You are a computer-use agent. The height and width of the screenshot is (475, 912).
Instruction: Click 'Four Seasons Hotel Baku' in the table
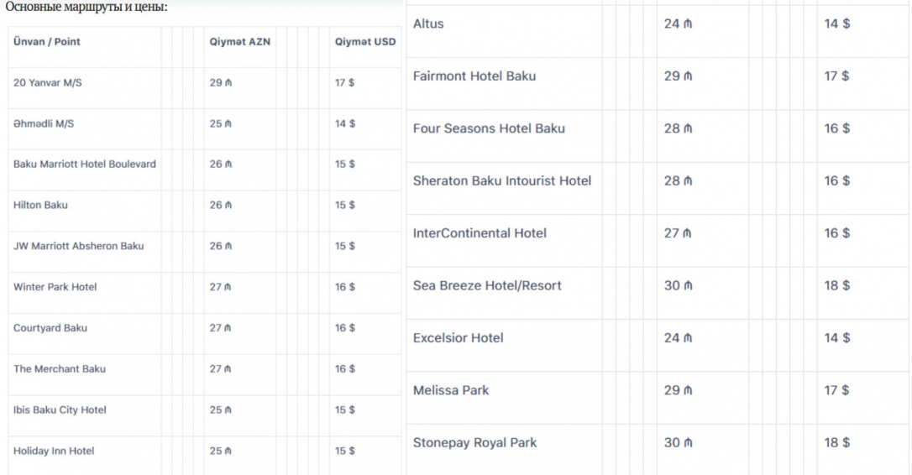[x=489, y=128]
